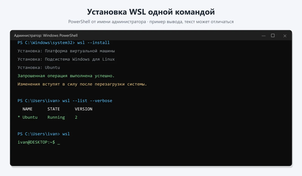The image size is (302, 176).
Task: Click line 'Установка: Подсистема Windows для Linux'
Action: pos(66,59)
